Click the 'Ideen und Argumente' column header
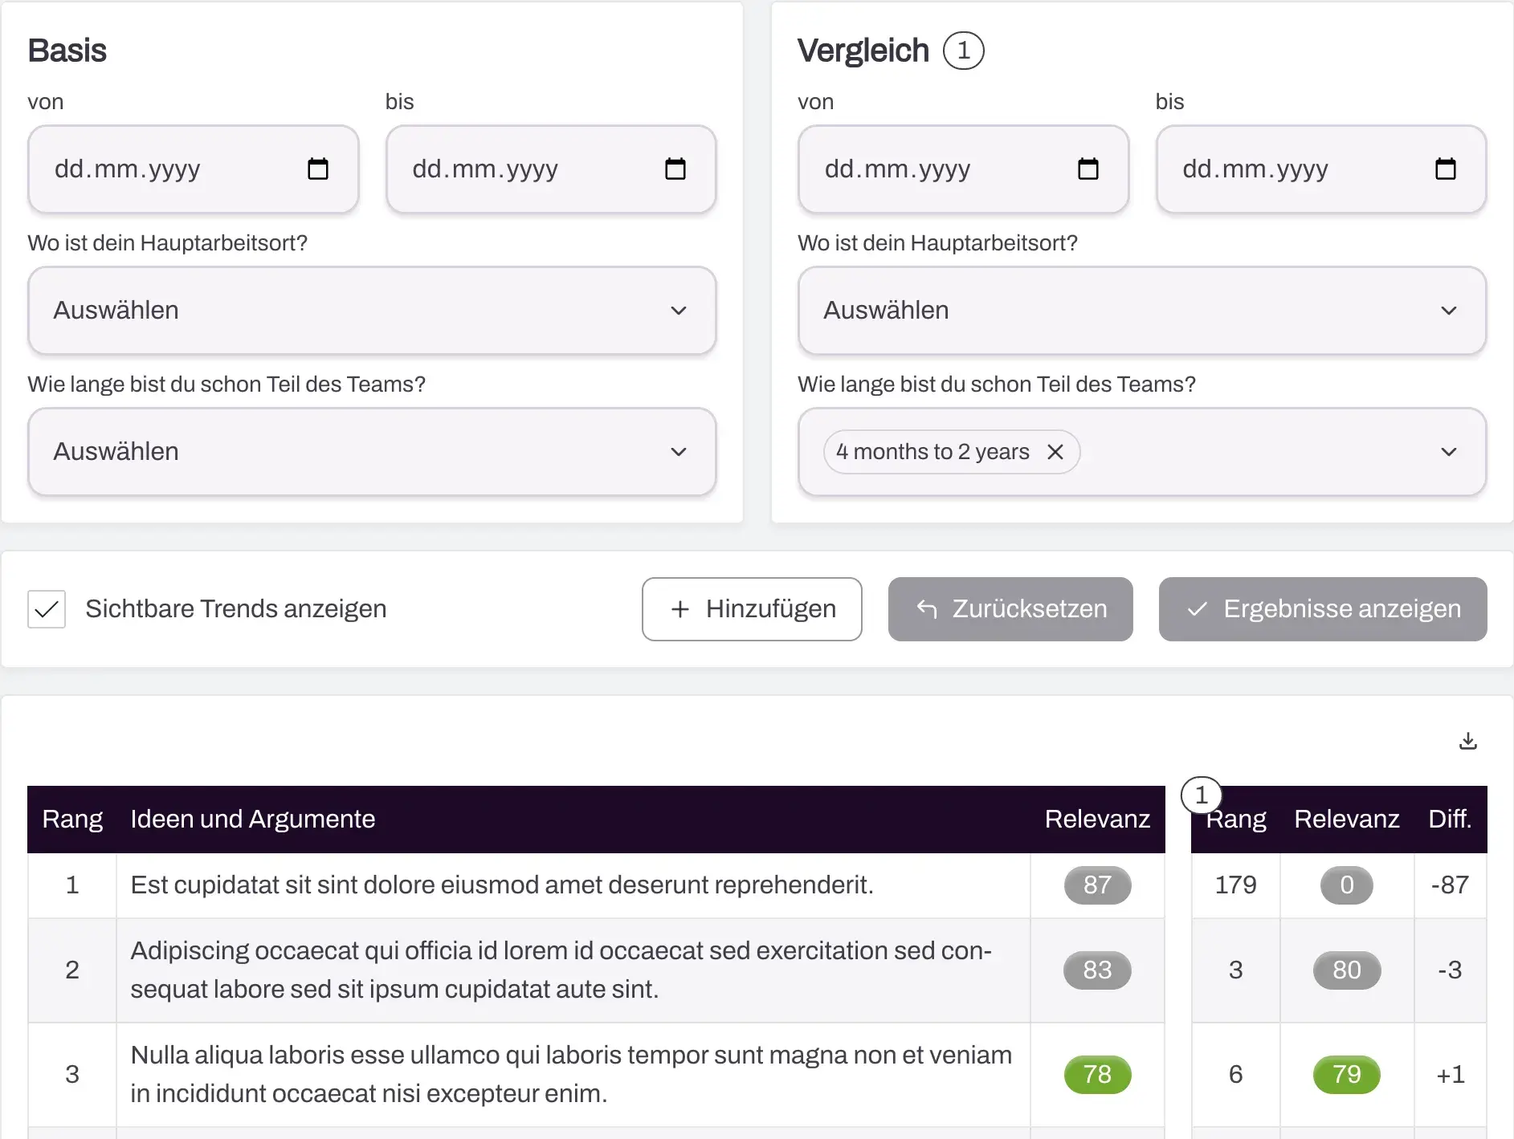 (x=253, y=819)
